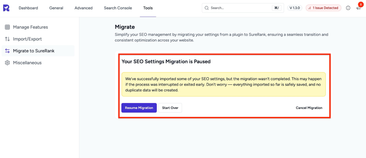This screenshot has height=158, width=366.
Task: Open the 1 Issue Detected alert
Action: point(323,8)
